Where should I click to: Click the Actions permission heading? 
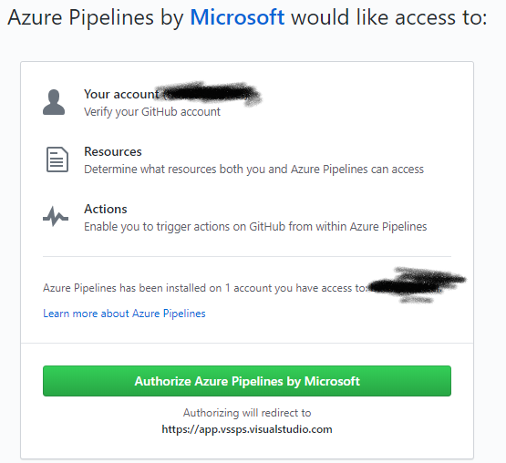106,209
